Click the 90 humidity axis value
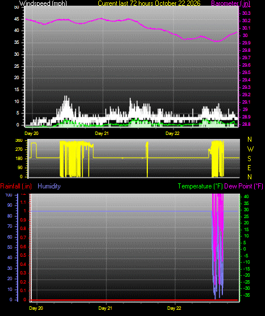The height and width of the screenshot is (316, 265). coord(10,205)
